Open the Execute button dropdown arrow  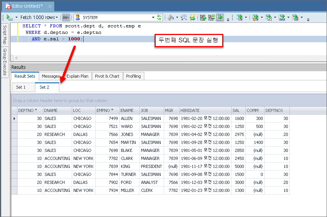[x=16, y=18]
